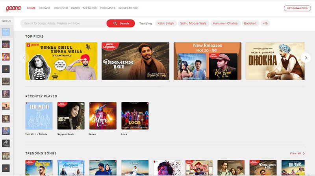Open Birthday trending song cover

point(199,168)
